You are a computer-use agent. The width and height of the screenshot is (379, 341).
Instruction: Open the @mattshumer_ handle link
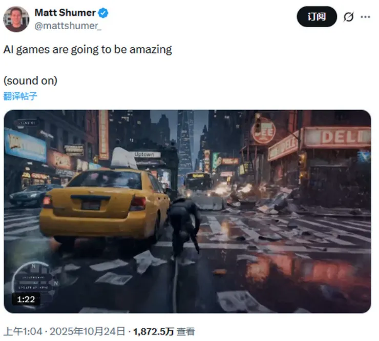(68, 26)
